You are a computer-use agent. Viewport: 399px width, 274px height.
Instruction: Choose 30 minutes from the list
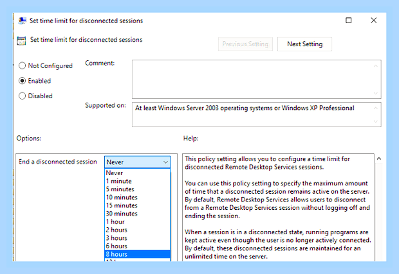138,214
